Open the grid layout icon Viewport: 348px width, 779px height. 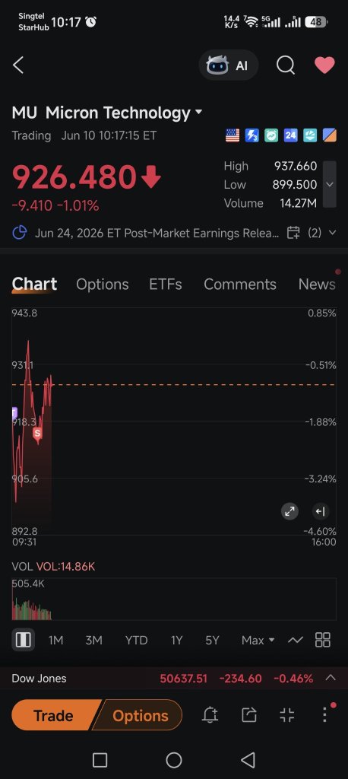[323, 640]
